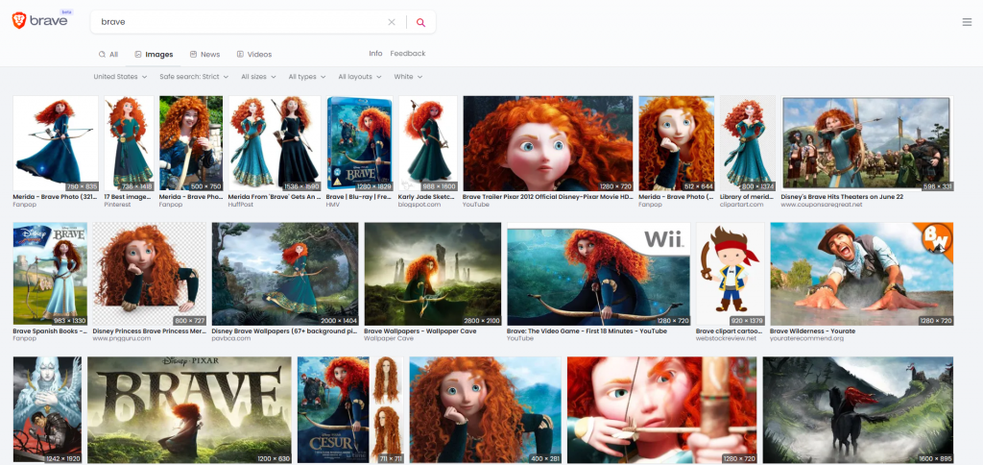
Task: Open the All types filter dropdown
Action: 307,77
